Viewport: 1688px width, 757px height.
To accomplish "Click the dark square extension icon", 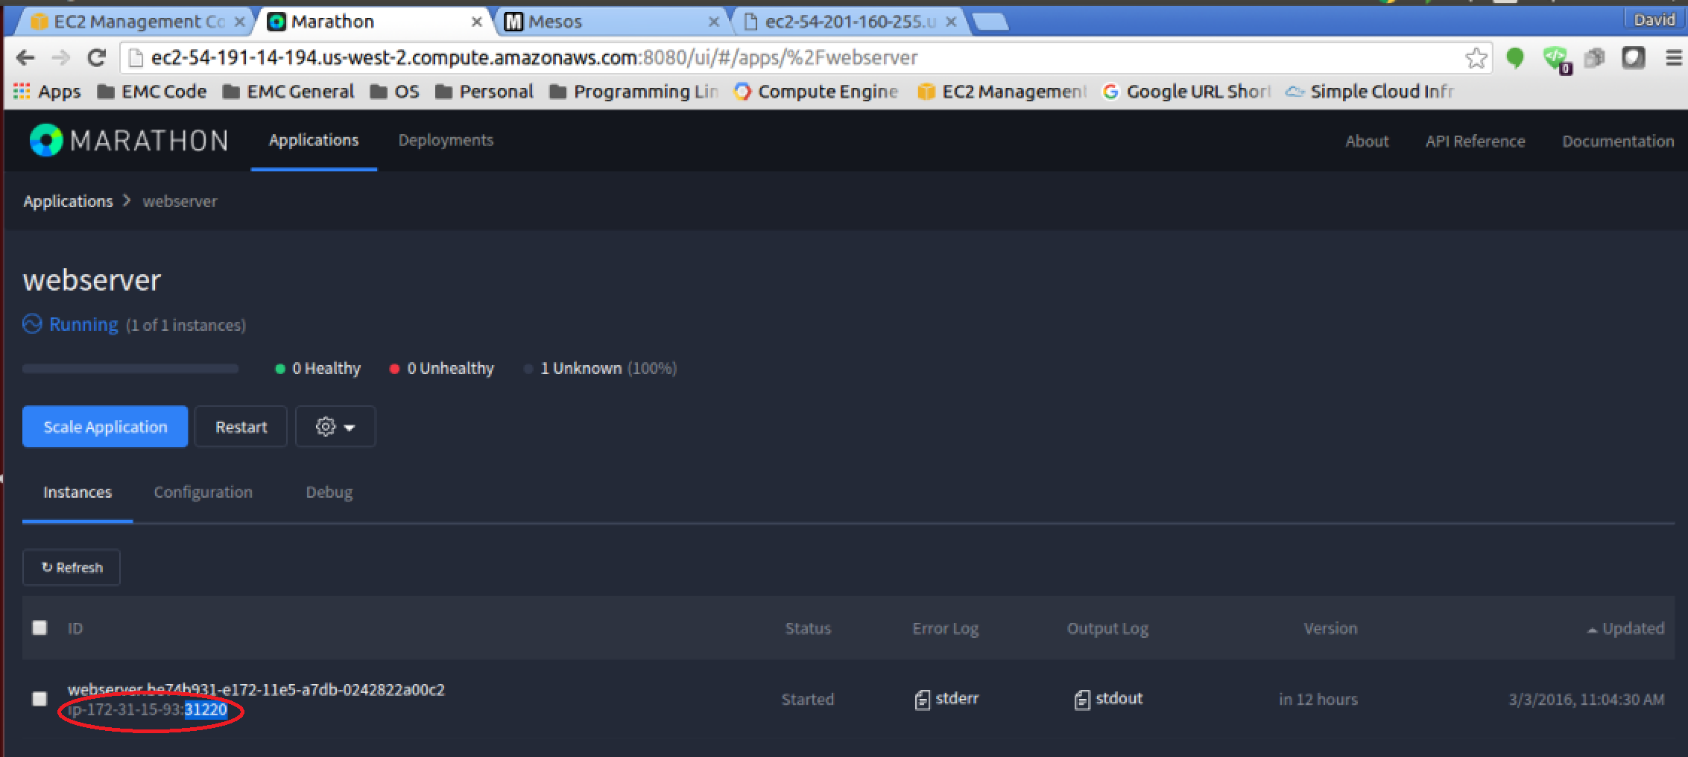I will click(x=1633, y=58).
